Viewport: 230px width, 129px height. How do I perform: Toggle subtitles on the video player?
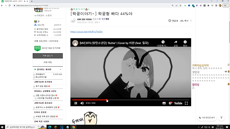(164, 103)
